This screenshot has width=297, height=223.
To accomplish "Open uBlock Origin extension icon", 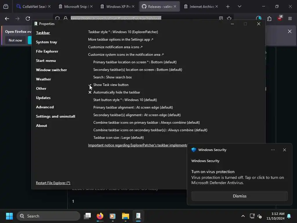I will [280, 18].
